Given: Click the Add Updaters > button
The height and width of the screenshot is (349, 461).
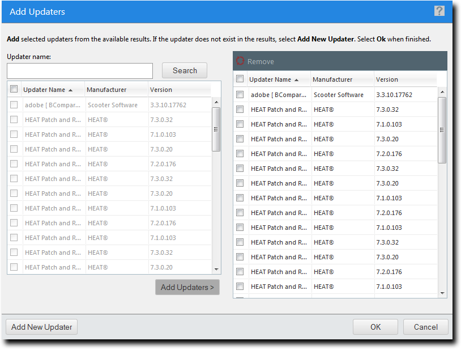Looking at the screenshot, I should pyautogui.click(x=187, y=287).
